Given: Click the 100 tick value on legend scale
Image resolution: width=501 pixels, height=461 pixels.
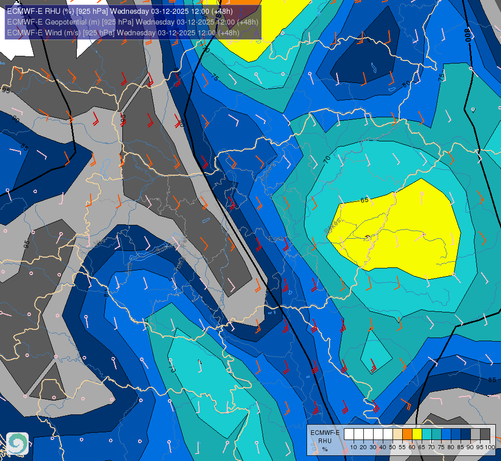Looking at the screenshot, I should pyautogui.click(x=490, y=447).
